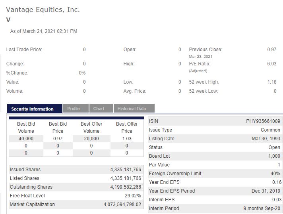This screenshot has width=283, height=214.
Task: Click the Best Offer Volume 20,000 cell
Action: coord(91,139)
